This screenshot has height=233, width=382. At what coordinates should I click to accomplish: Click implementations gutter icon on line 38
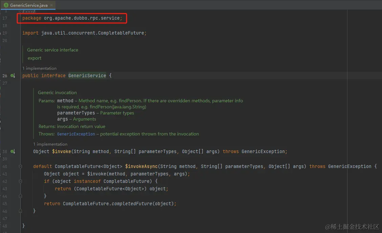pyautogui.click(x=13, y=151)
